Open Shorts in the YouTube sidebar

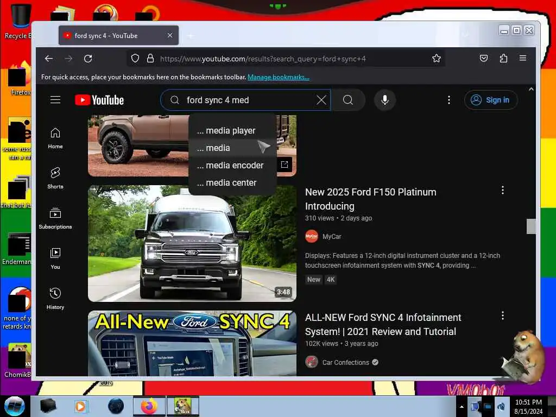(55, 178)
